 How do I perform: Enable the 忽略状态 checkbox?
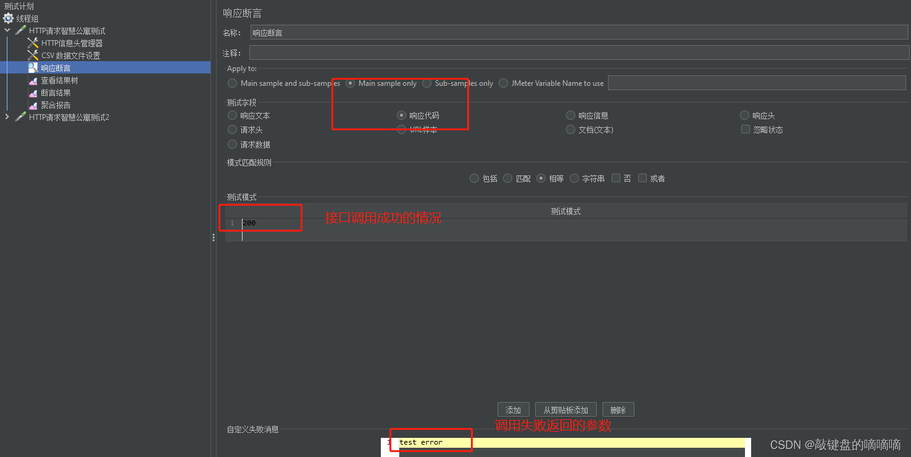tap(746, 130)
